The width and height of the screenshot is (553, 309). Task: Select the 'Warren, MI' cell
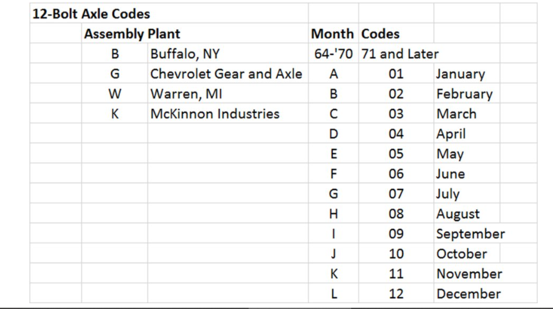[228, 94]
